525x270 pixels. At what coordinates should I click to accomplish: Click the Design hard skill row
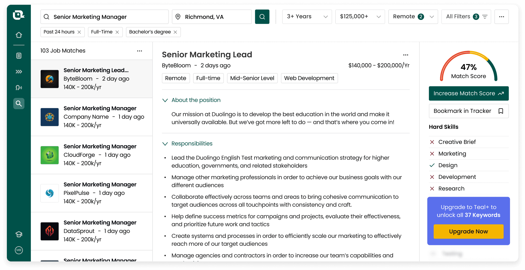pos(469,165)
